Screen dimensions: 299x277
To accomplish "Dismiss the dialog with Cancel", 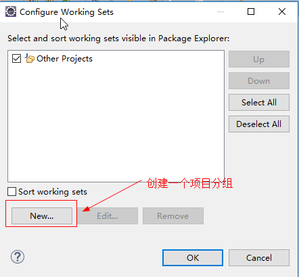I will [259, 257].
